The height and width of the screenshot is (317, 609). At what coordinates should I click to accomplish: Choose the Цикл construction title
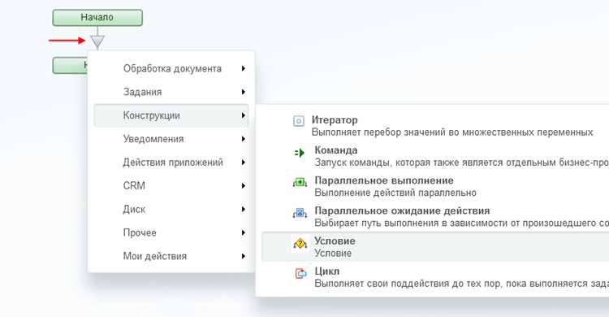click(327, 271)
